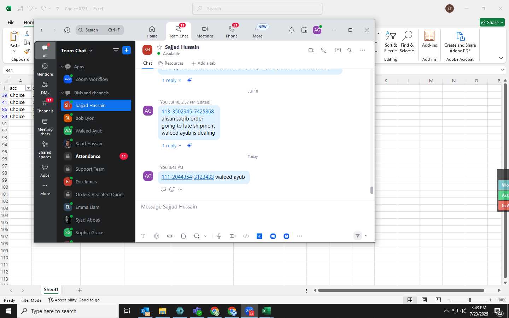Open the Bob Lyon conversation

tap(96, 118)
